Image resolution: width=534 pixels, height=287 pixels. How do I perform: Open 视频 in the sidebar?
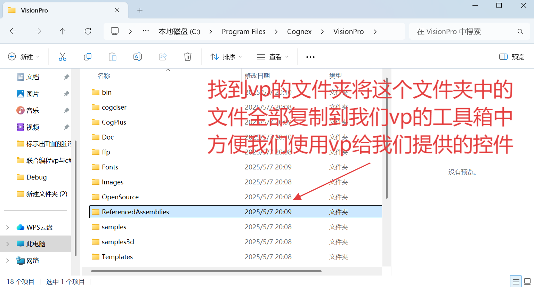pyautogui.click(x=33, y=127)
